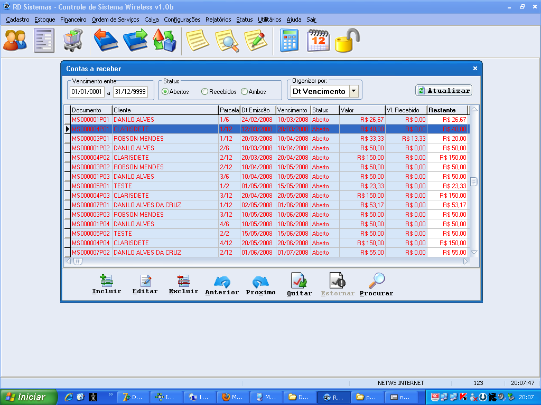Click the Kaspersky tray icon
The height and width of the screenshot is (405, 541).
pyautogui.click(x=463, y=397)
